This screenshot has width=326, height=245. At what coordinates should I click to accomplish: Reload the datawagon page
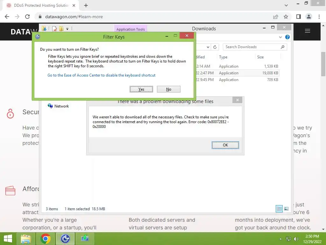(x=27, y=17)
